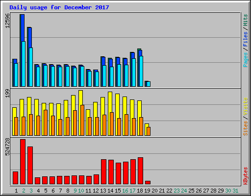Click the Hits legend label
The width and height of the screenshot is (251, 196).
(x=245, y=20)
